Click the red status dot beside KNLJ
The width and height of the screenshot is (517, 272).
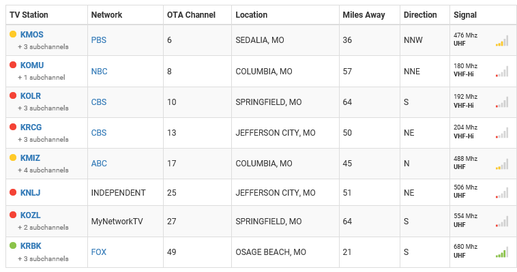(x=13, y=192)
